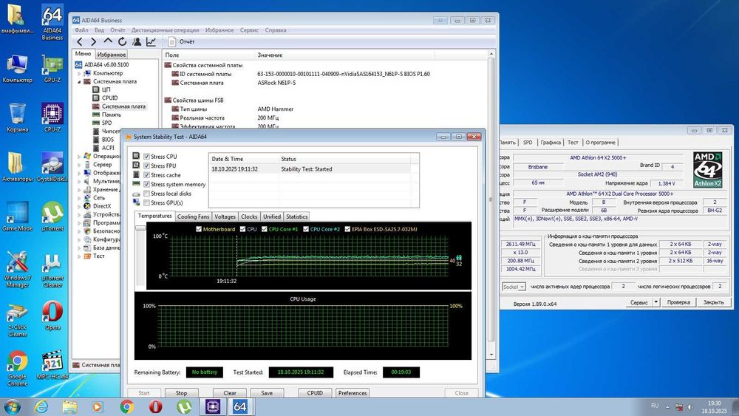
Task: Expand the Сервер tree node
Action: [x=79, y=165]
